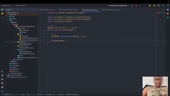Open Problems tool window icon at bottom-left
Viewport: 170px width, 96px height.
point(2,87)
